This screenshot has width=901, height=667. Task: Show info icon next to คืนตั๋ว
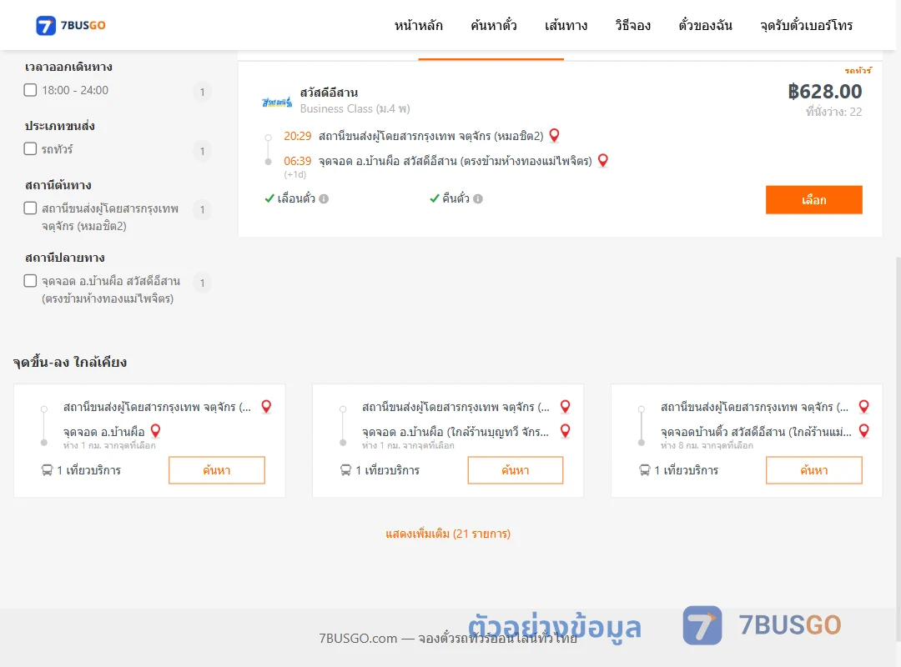pyautogui.click(x=478, y=198)
